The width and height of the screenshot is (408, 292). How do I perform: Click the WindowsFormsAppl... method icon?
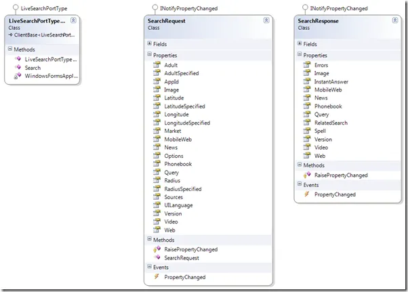pyautogui.click(x=17, y=76)
